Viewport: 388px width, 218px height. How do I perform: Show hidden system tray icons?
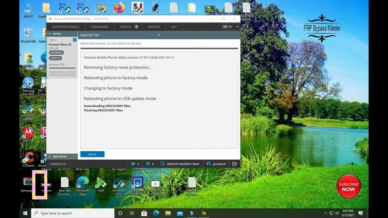326,213
